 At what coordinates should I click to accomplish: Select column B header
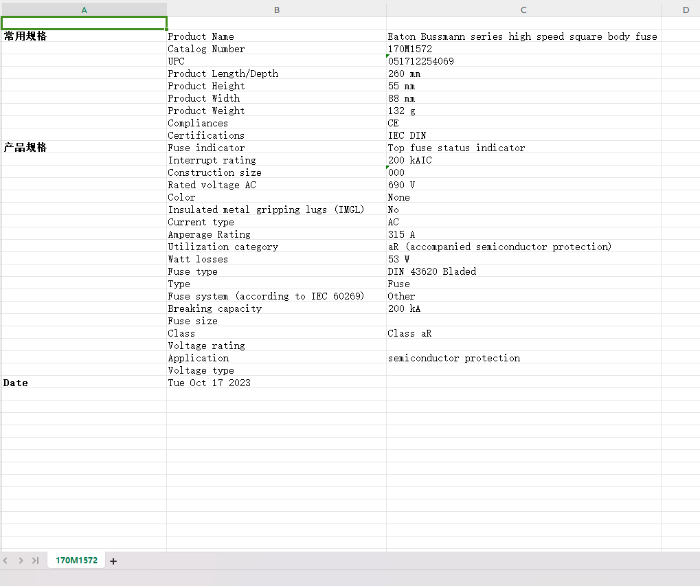276,10
